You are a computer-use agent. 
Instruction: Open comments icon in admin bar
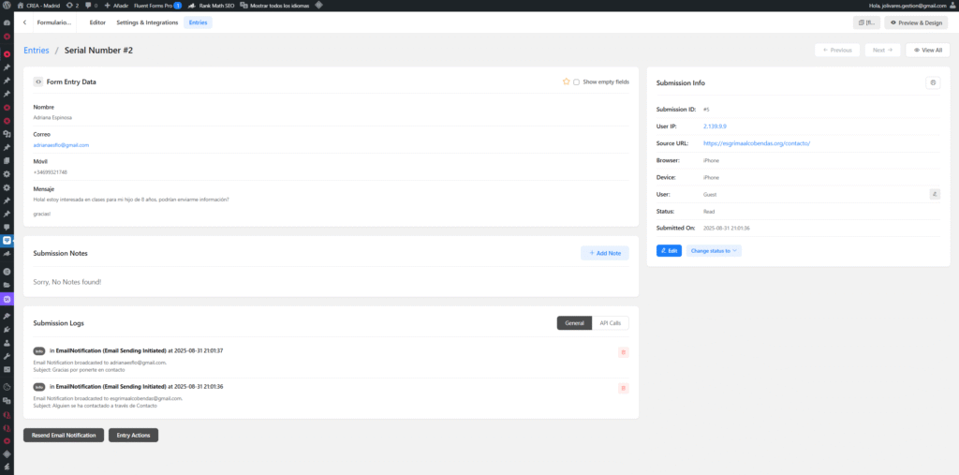point(89,6)
